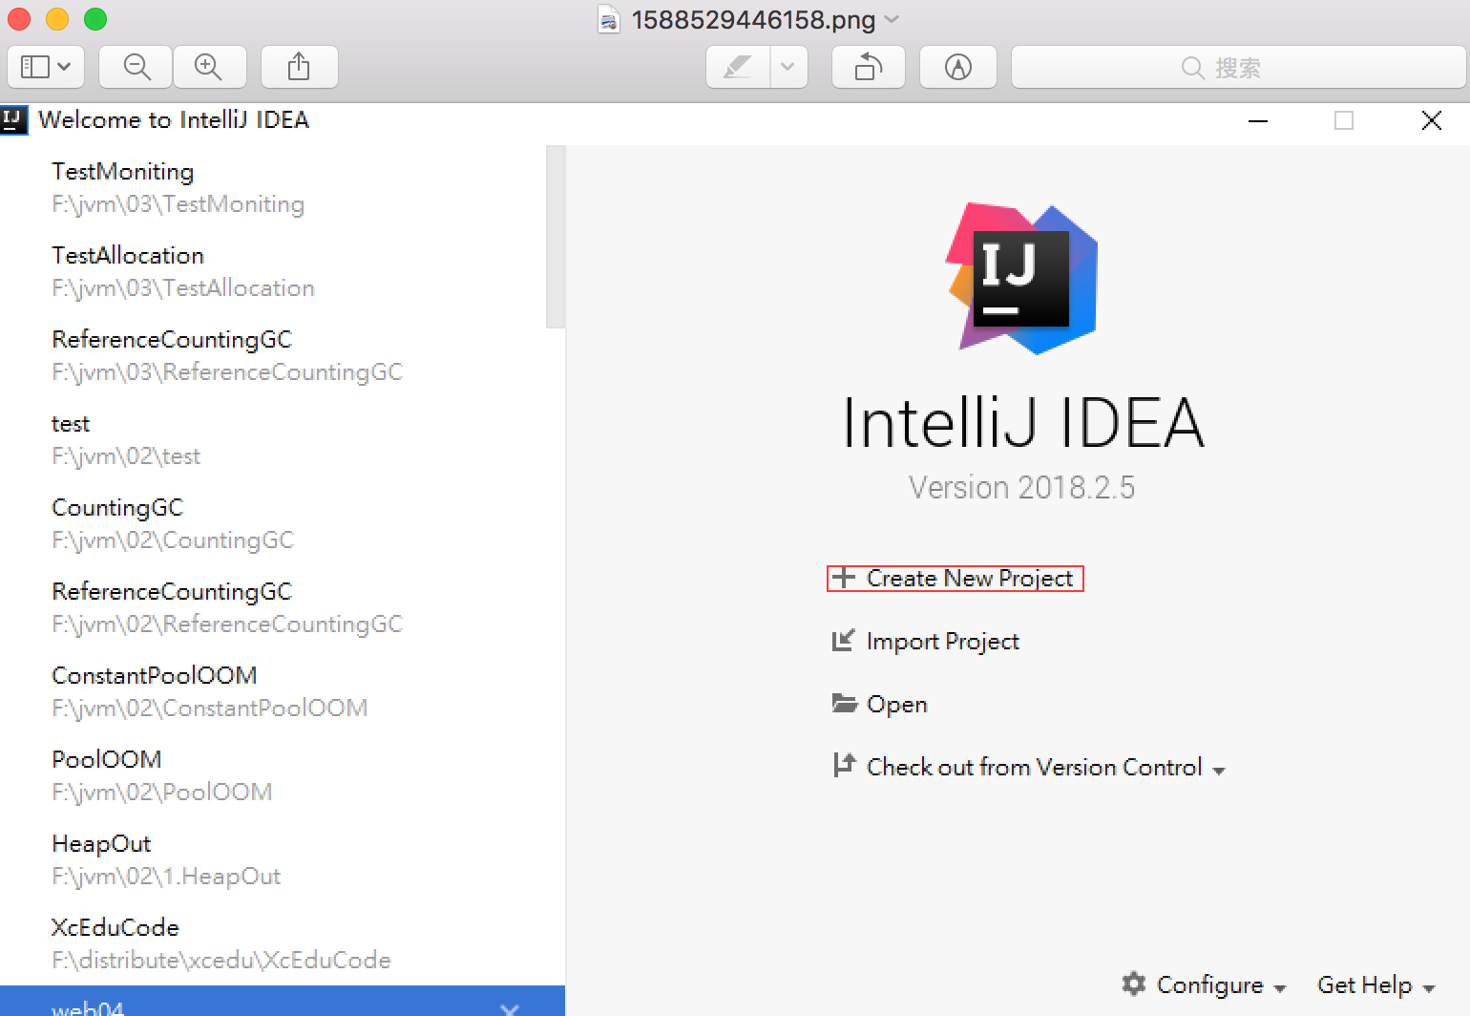The image size is (1470, 1016).
Task: Zoom out in Preview toolbar
Action: coord(136,67)
